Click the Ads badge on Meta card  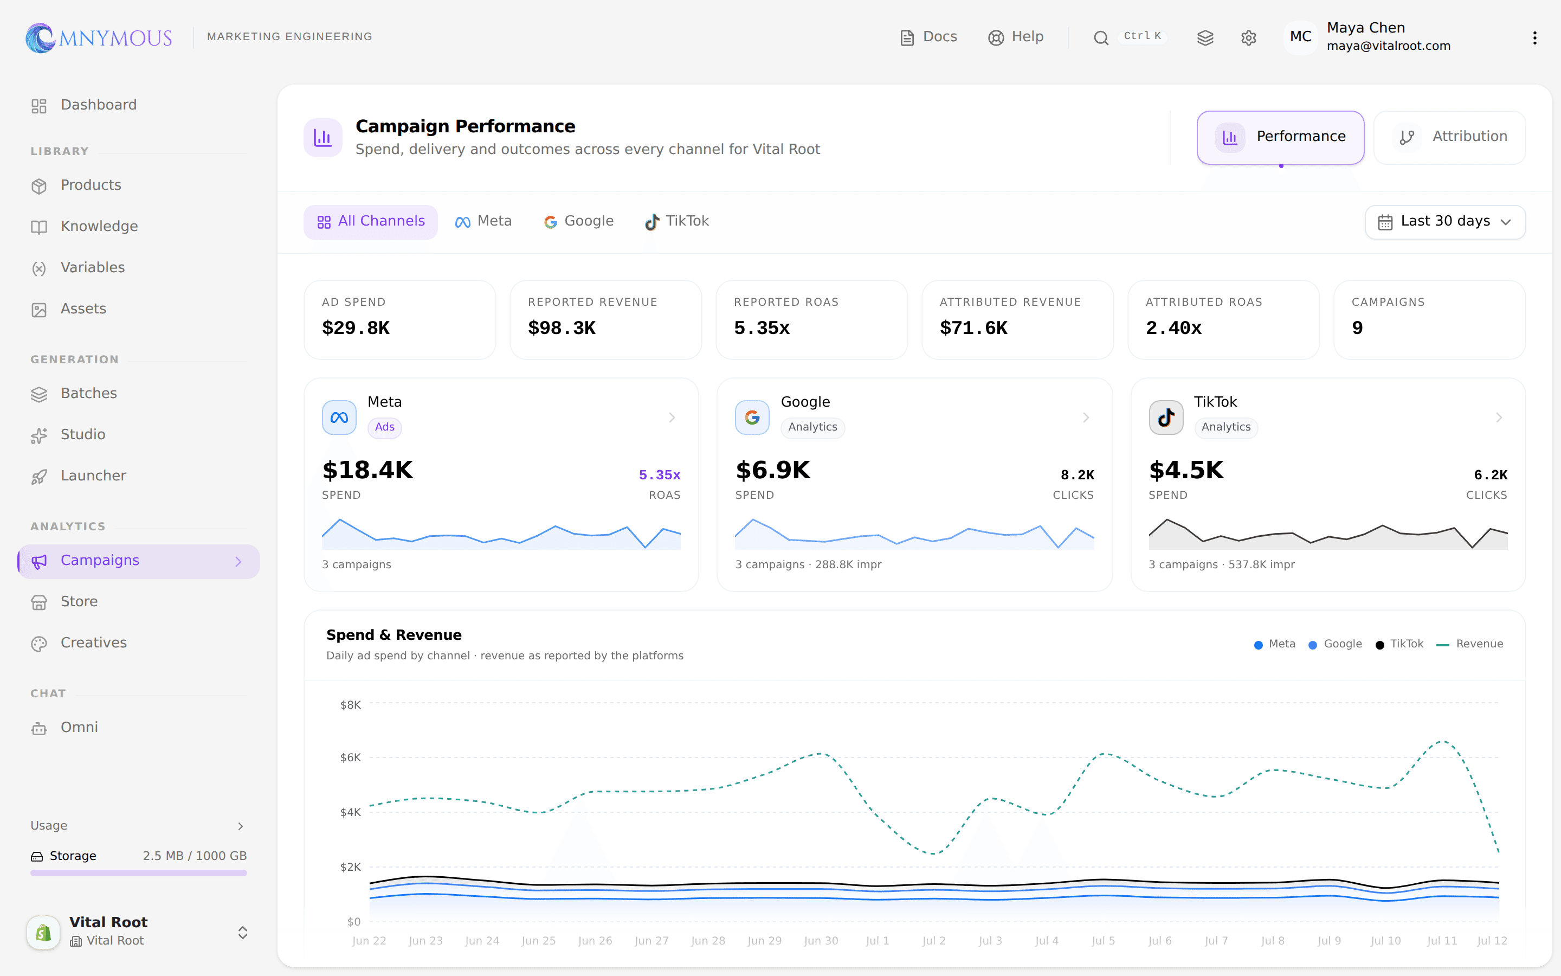coord(384,427)
